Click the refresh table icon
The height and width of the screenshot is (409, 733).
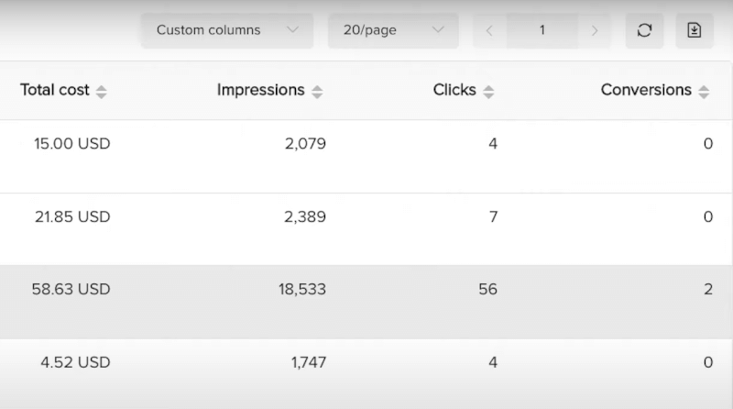coord(644,30)
